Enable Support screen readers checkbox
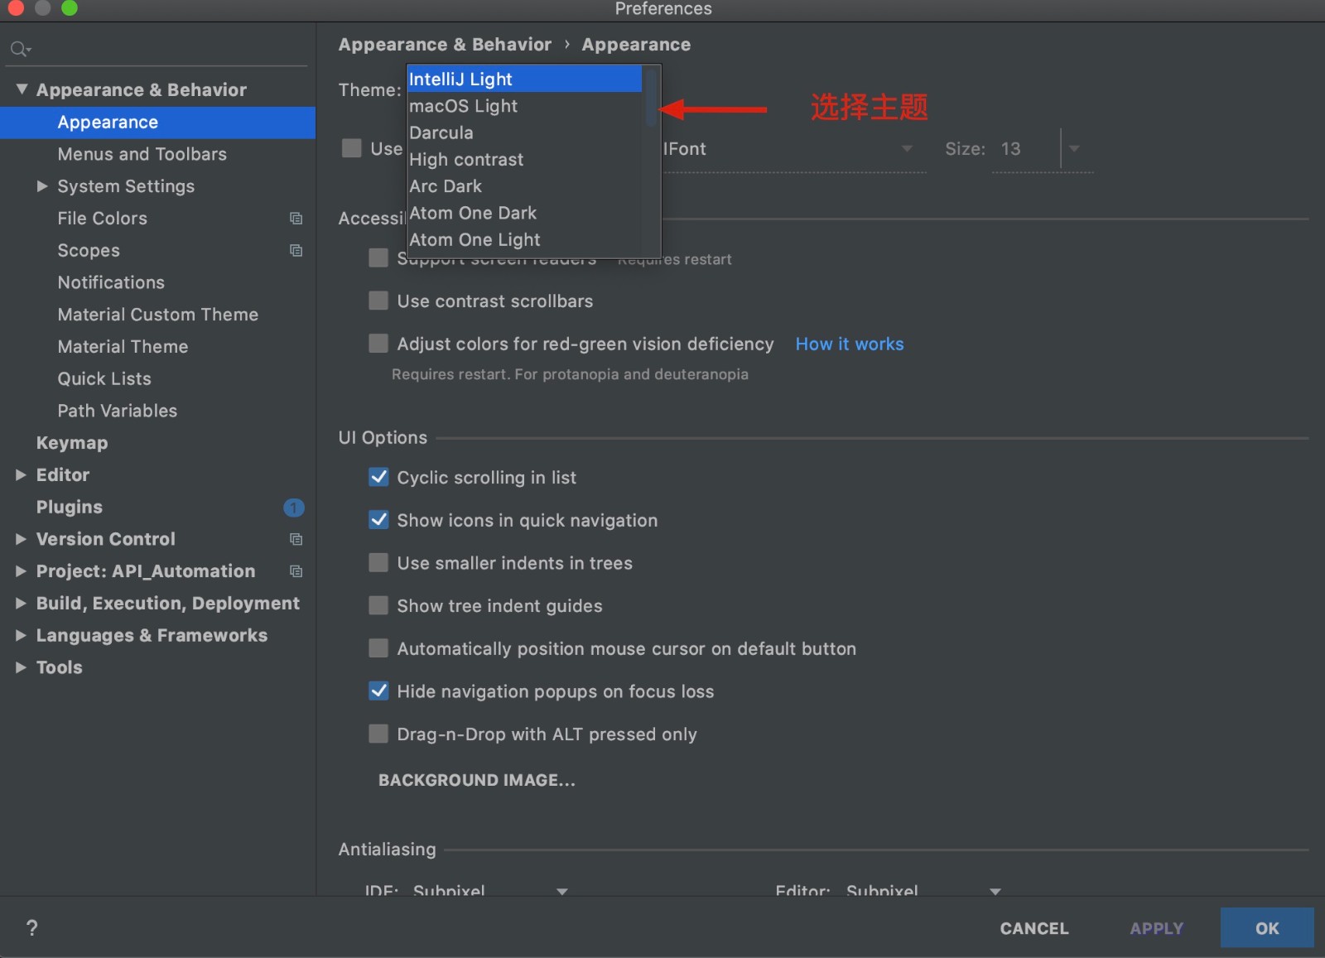 pyautogui.click(x=378, y=258)
